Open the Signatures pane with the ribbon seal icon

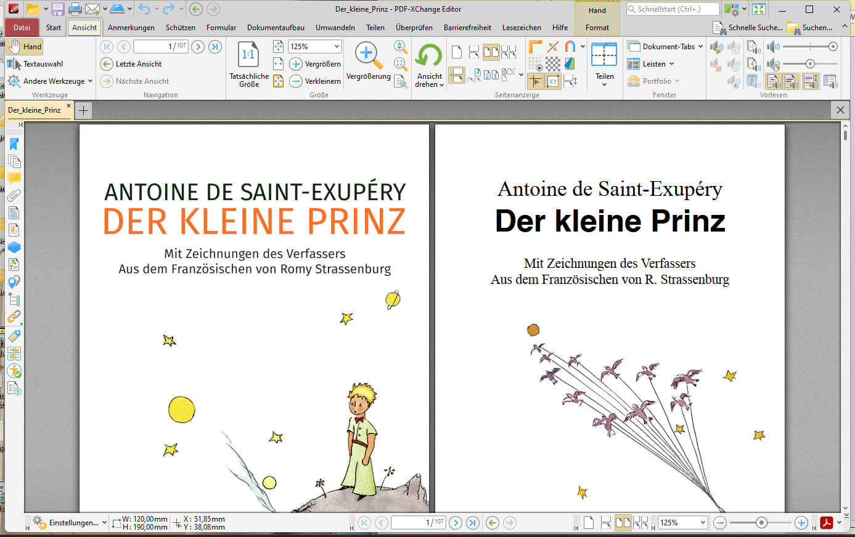(x=14, y=230)
